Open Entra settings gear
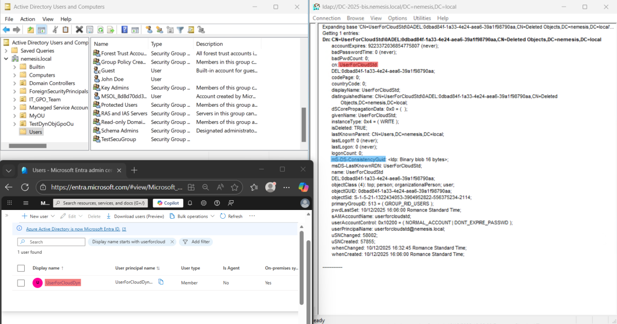Image resolution: width=617 pixels, height=324 pixels. tap(204, 203)
